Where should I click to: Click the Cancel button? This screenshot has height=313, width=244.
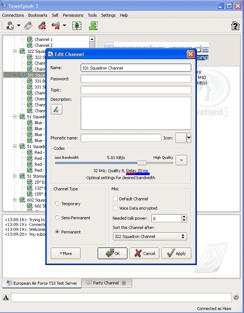[x=144, y=253]
